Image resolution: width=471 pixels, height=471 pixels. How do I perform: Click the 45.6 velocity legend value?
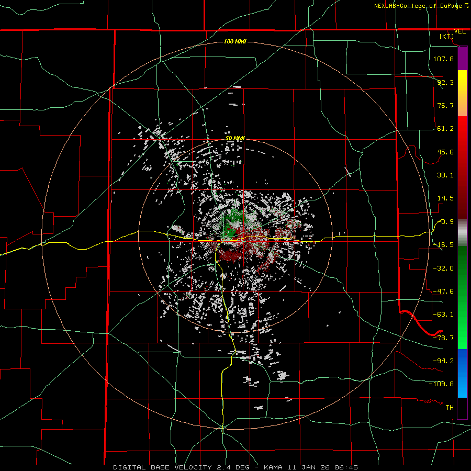point(445,152)
